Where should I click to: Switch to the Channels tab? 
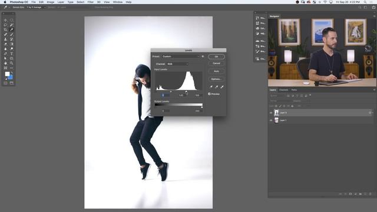[x=284, y=90]
